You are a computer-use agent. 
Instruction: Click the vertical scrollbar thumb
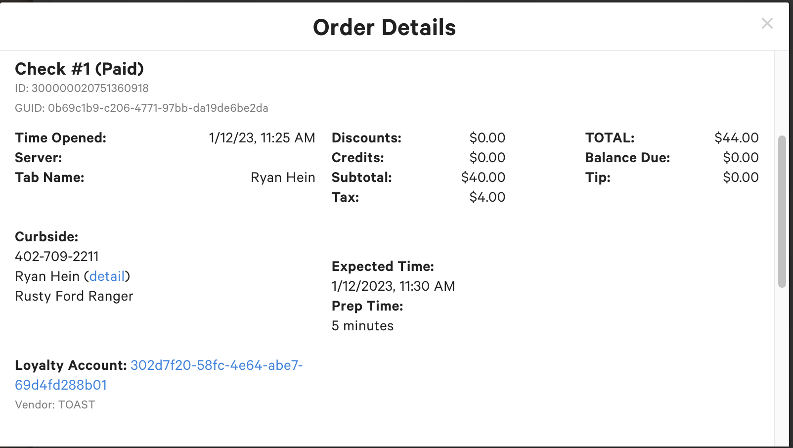(782, 212)
